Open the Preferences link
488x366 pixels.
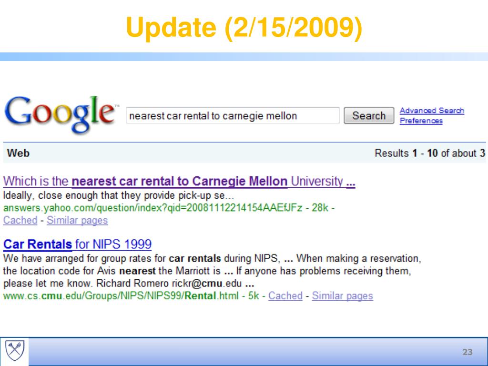pyautogui.click(x=421, y=121)
